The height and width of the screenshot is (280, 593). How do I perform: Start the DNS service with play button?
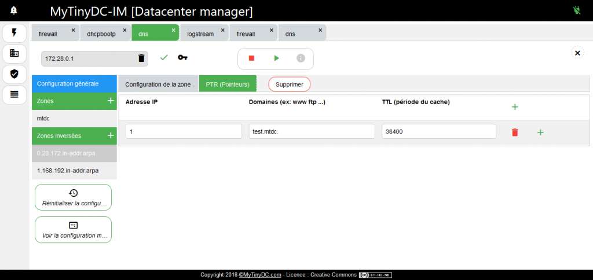pos(276,58)
